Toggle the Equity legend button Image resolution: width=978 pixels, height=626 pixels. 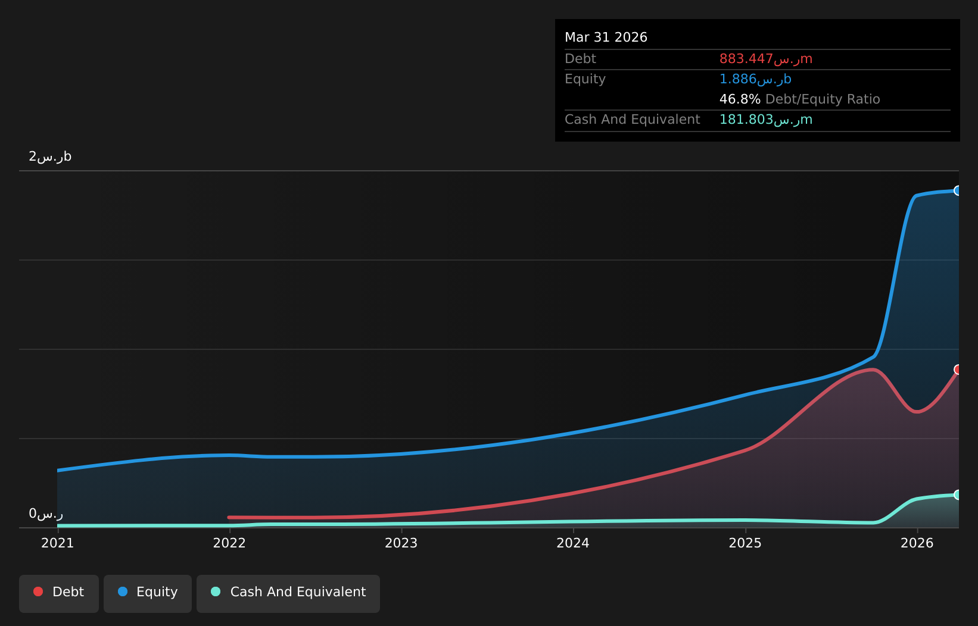148,593
